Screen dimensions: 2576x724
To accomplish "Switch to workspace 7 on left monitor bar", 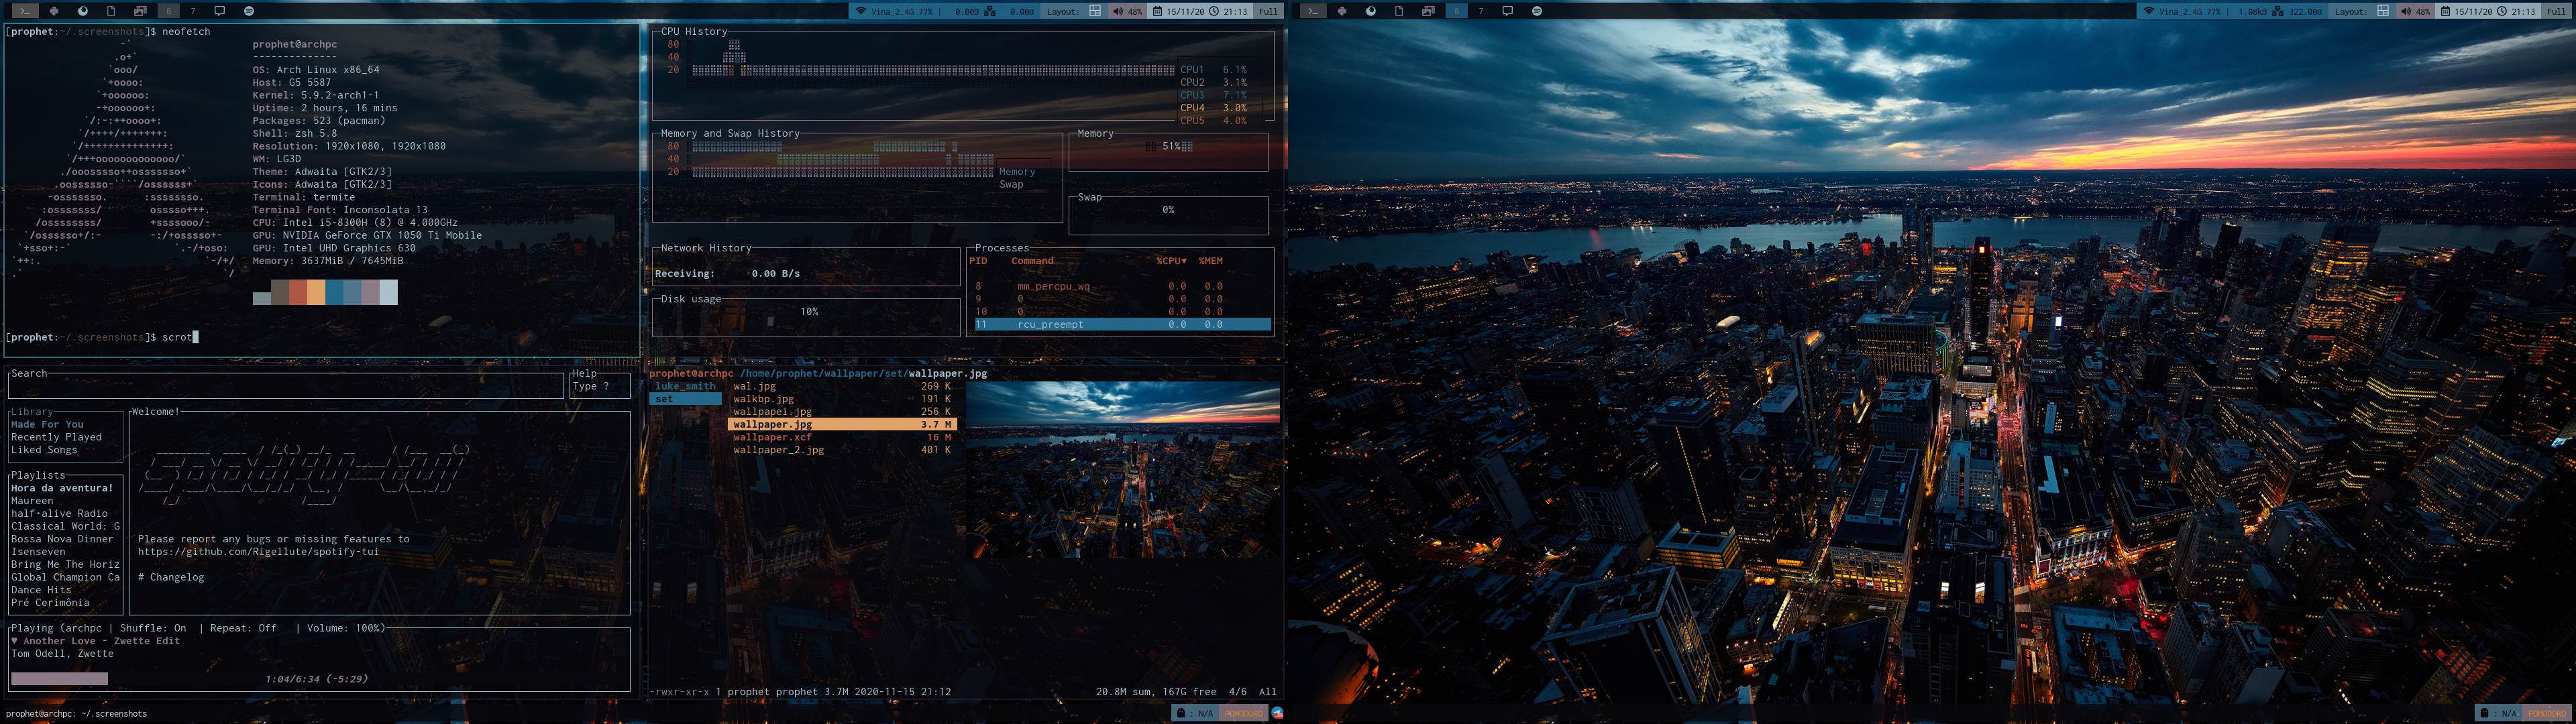I will [x=193, y=11].
